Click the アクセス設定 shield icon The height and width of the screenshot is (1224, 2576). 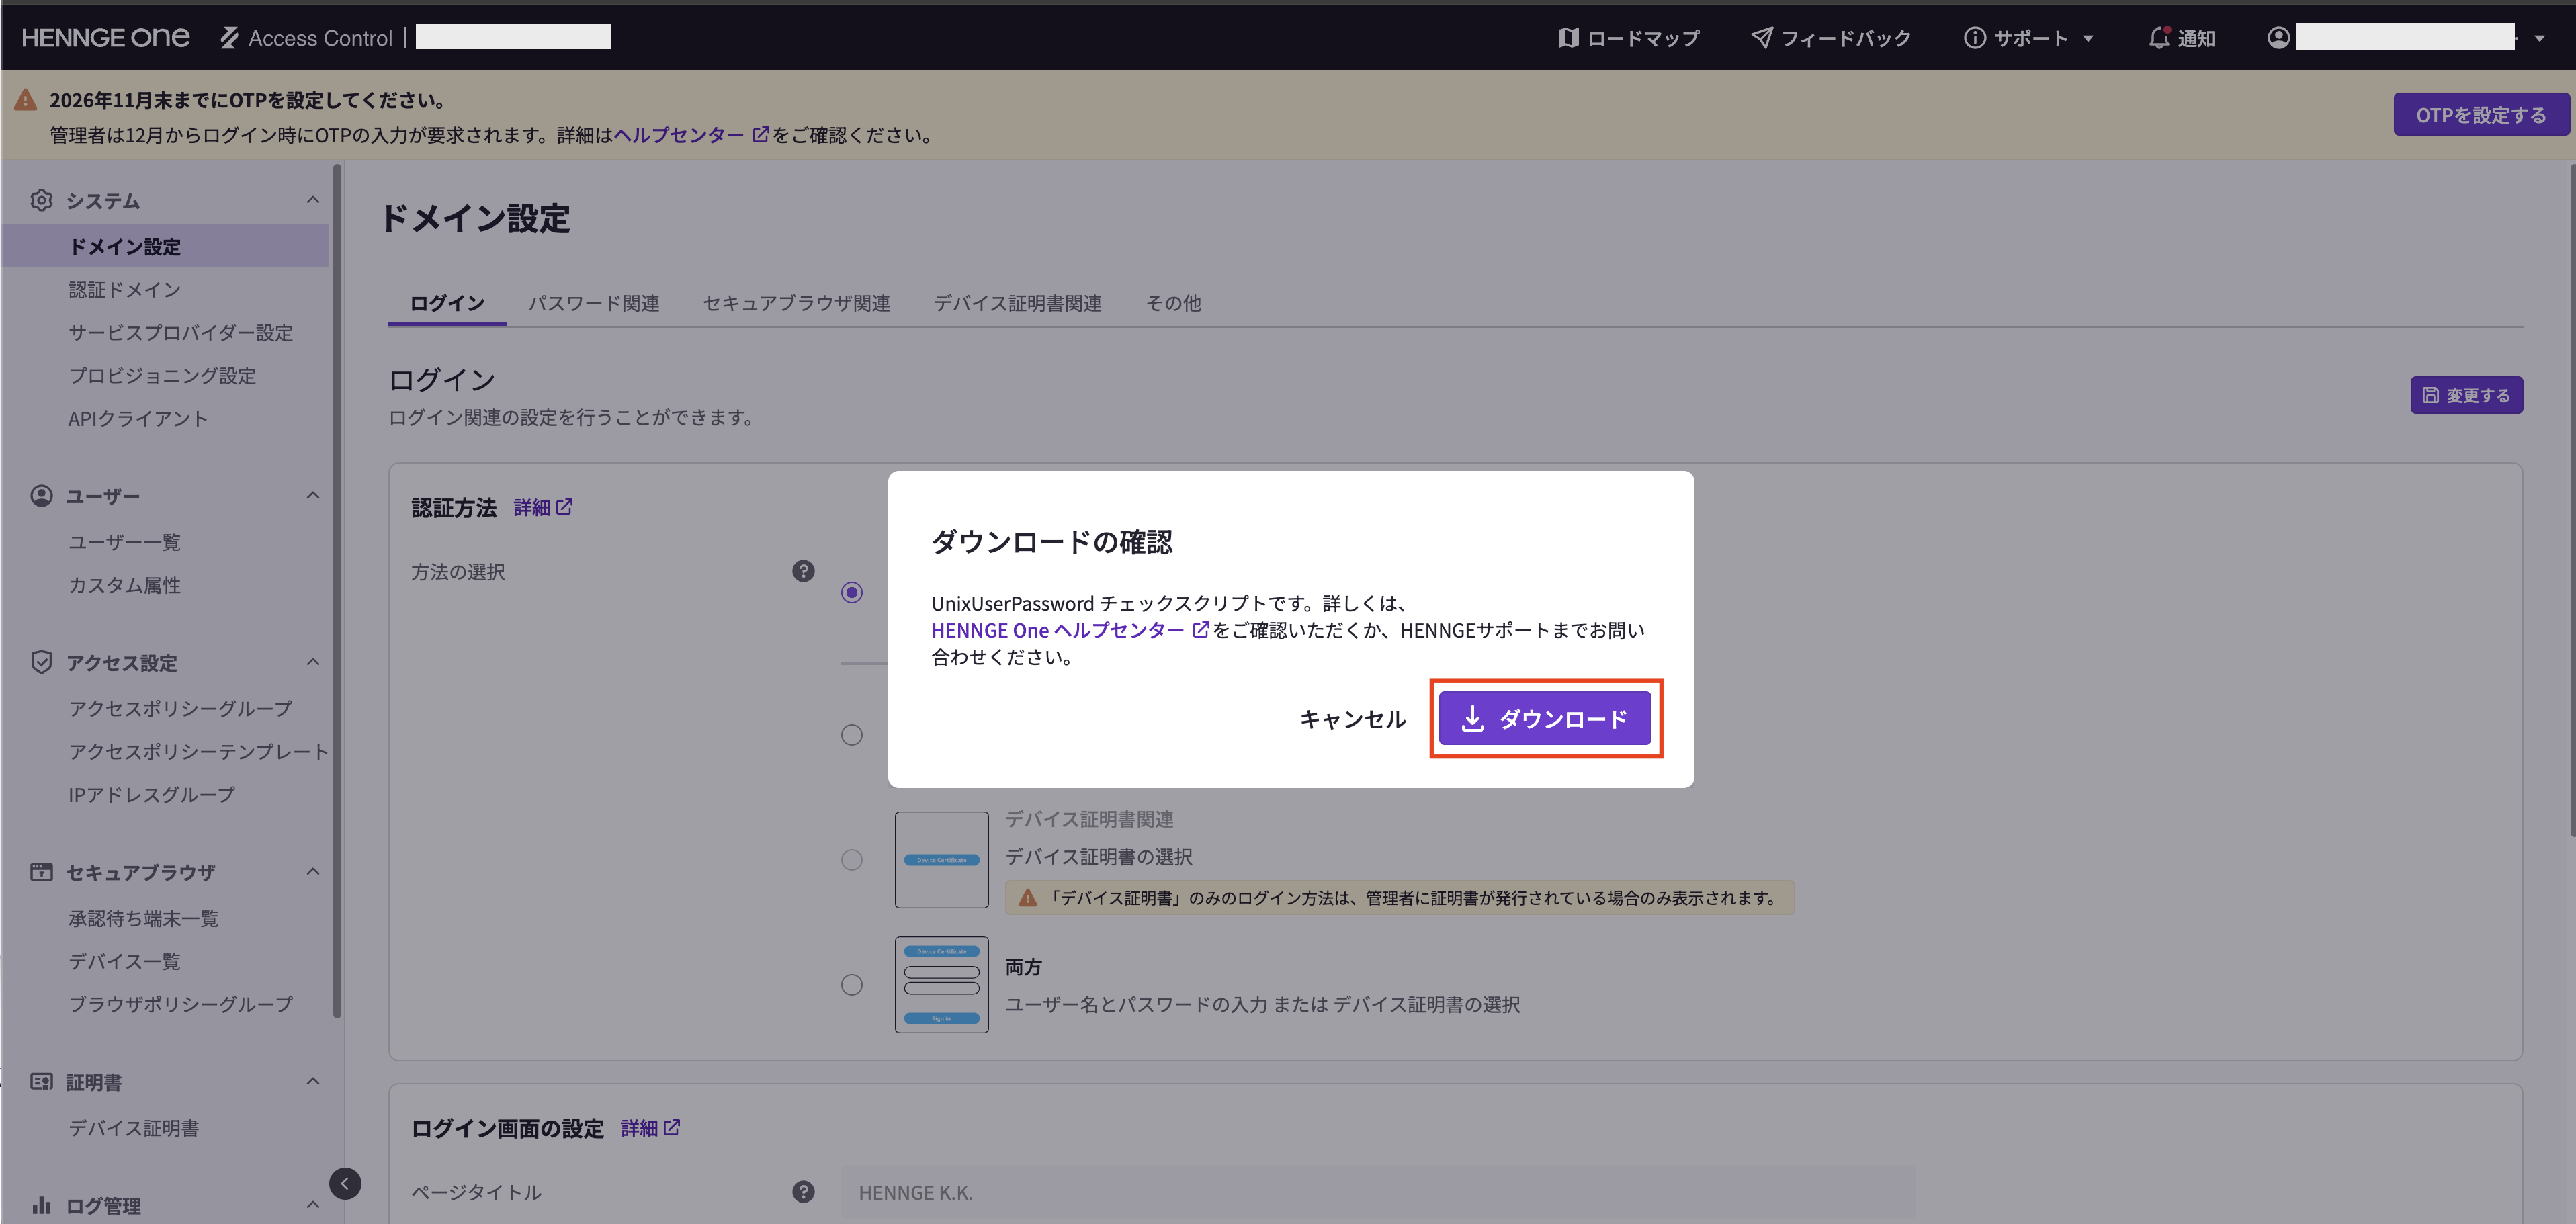pyautogui.click(x=41, y=662)
